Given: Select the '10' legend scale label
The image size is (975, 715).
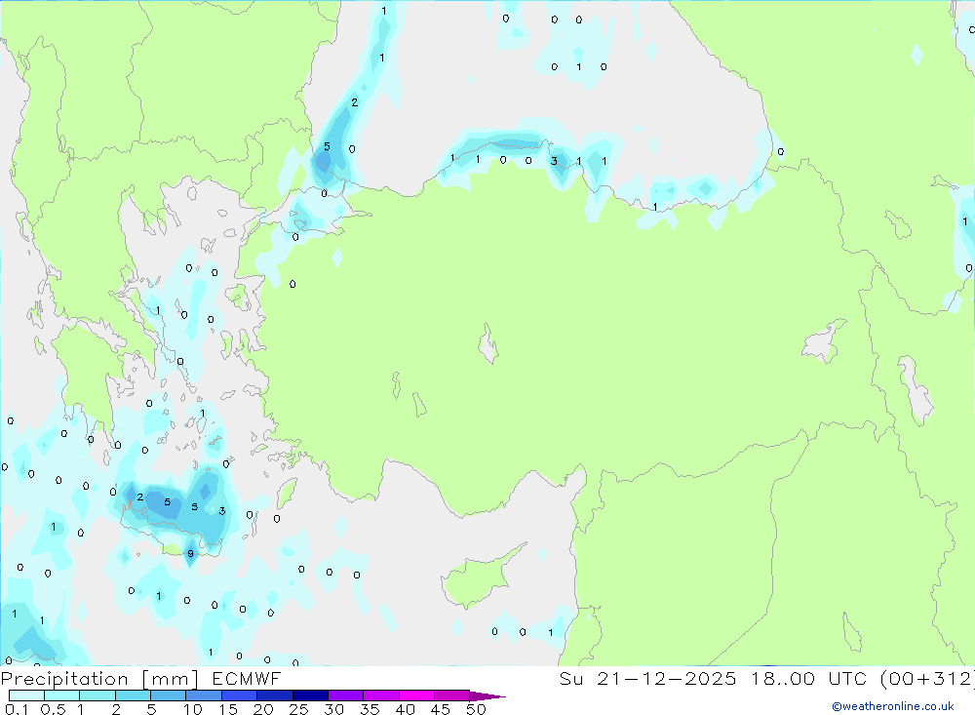Looking at the screenshot, I should point(192,709).
